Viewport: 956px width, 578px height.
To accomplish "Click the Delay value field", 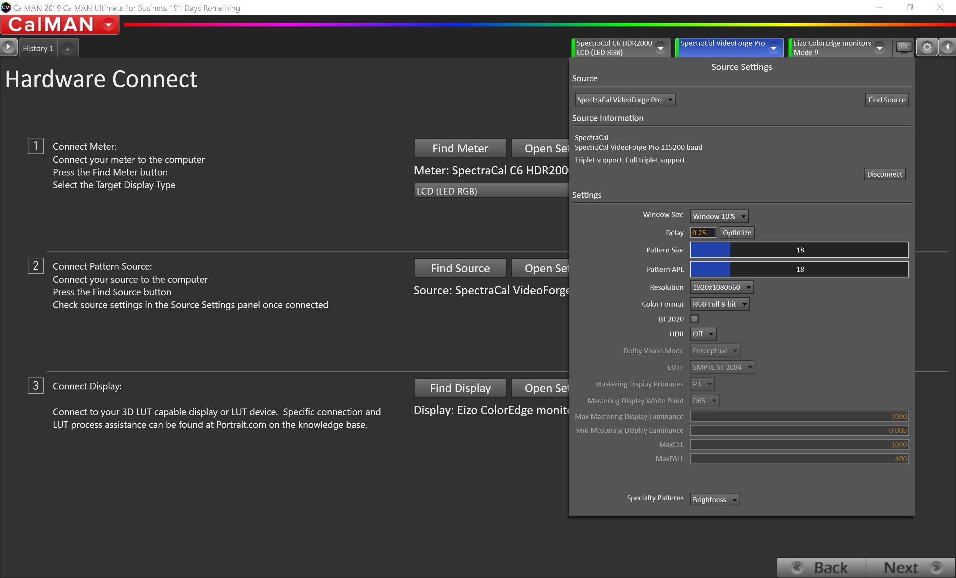I will [703, 233].
